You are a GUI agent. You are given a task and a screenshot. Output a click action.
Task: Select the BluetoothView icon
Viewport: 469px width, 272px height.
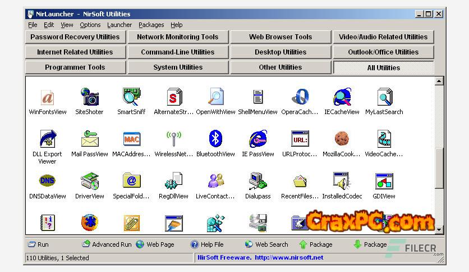tap(215, 138)
